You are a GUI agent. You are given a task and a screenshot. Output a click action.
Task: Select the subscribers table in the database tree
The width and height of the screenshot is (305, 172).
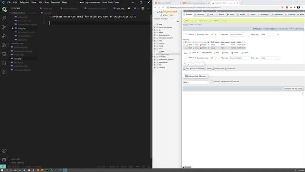point(165,54)
